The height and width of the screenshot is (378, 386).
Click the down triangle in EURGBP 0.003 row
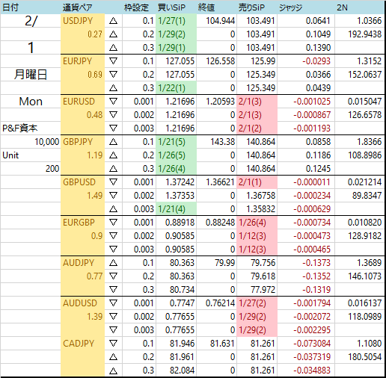(x=114, y=250)
